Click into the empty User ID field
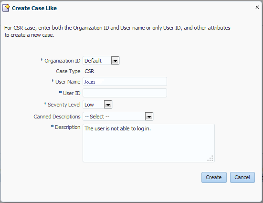This screenshot has width=263, height=203. [125, 93]
